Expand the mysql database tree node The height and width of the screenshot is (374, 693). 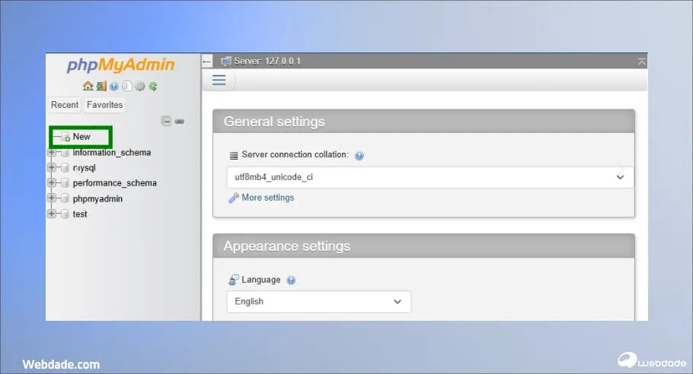[x=52, y=168]
